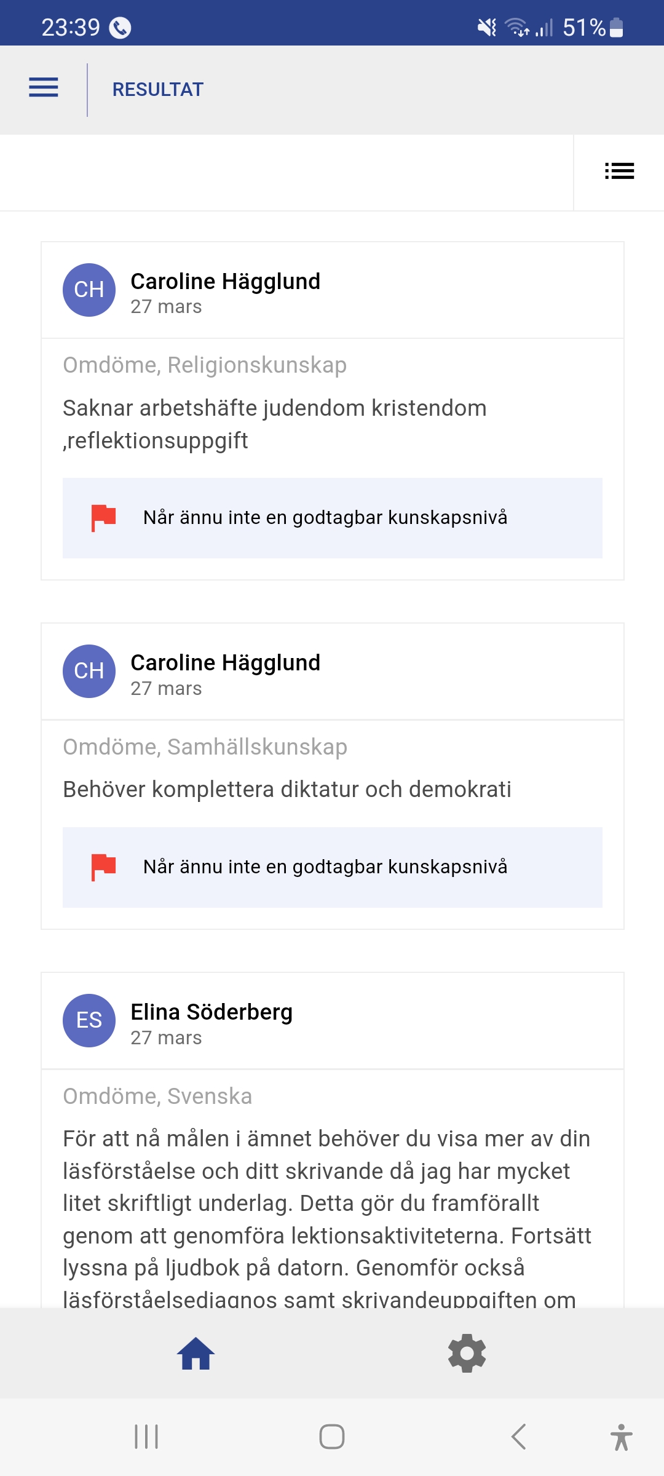Select the RESULTAT header title
The width and height of the screenshot is (664, 1476).
click(x=157, y=90)
